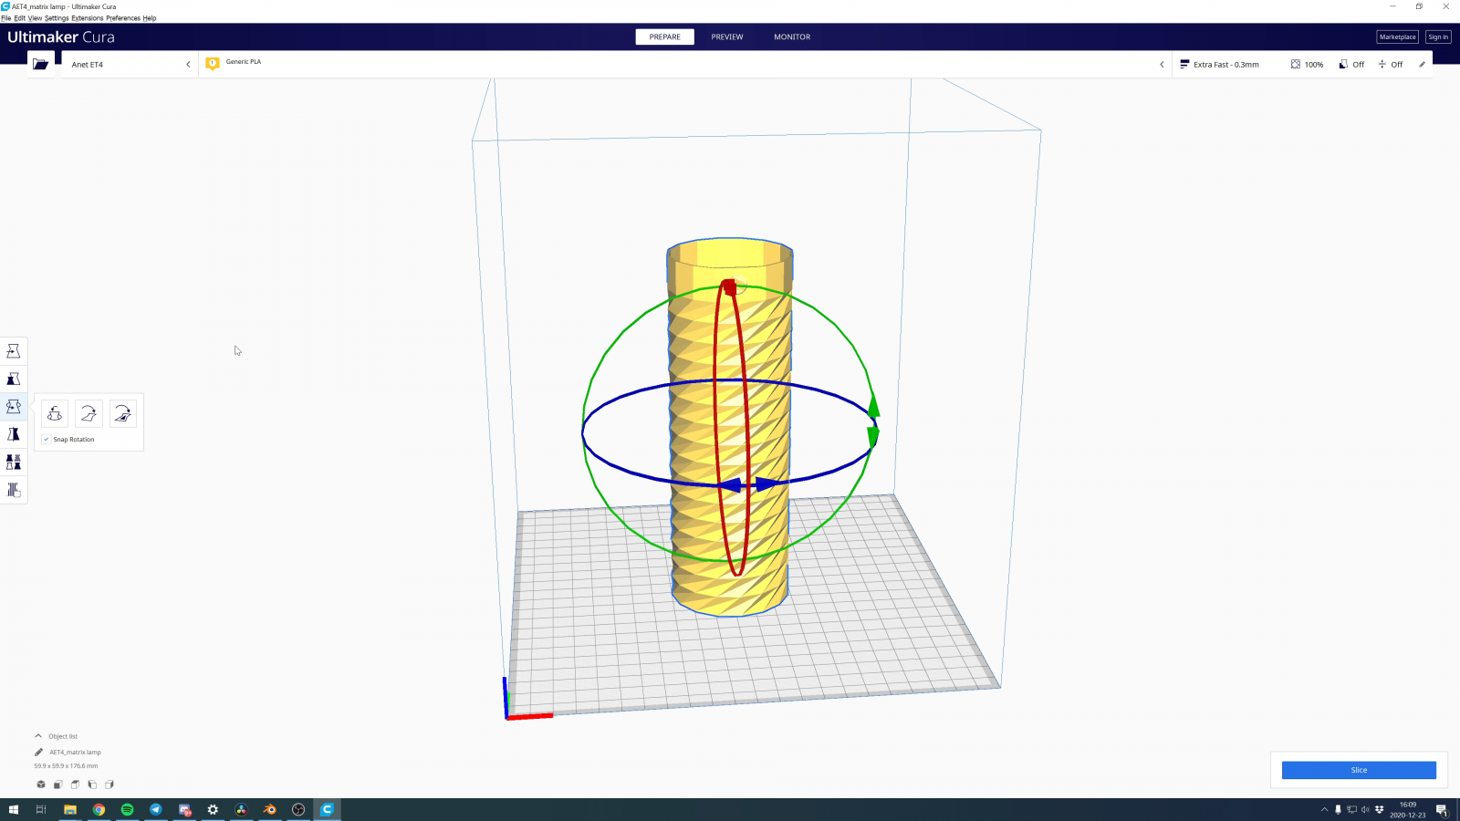1460x821 pixels.
Task: Click the 59.9 x 59.9 x 176.6 mm dimensions
Action: pyautogui.click(x=66, y=766)
